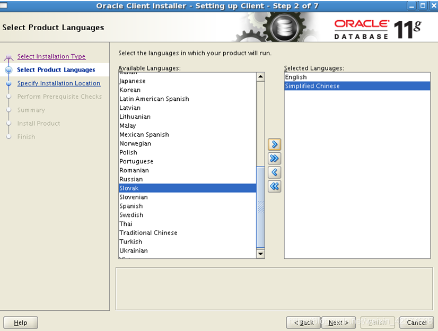Select Swedish in the list
The height and width of the screenshot is (331, 438).
tap(187, 215)
